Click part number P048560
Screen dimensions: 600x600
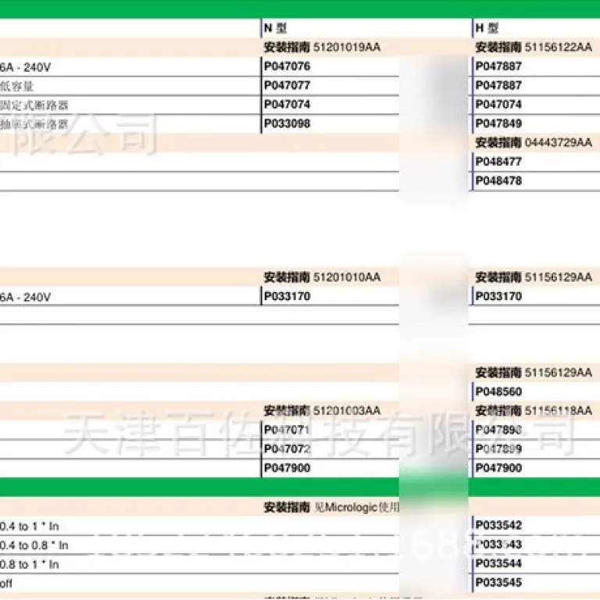point(498,391)
